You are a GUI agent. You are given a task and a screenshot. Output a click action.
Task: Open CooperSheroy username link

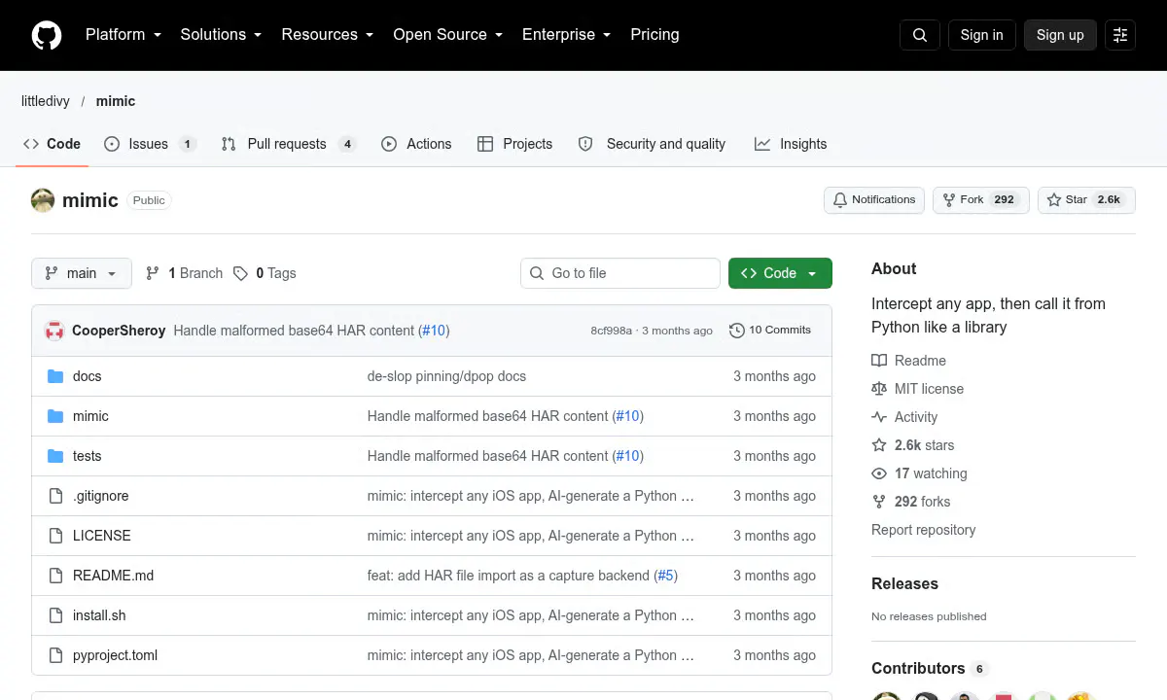tap(119, 331)
